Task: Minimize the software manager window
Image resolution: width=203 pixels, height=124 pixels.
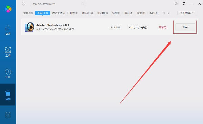Action: pyautogui.click(x=192, y=4)
